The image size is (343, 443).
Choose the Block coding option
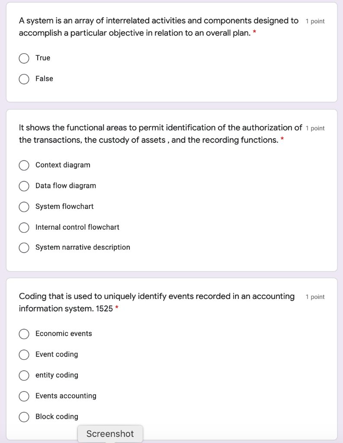24,417
